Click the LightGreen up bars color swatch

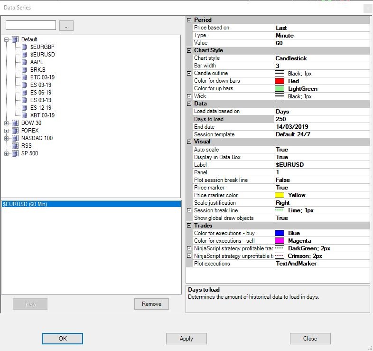click(280, 89)
